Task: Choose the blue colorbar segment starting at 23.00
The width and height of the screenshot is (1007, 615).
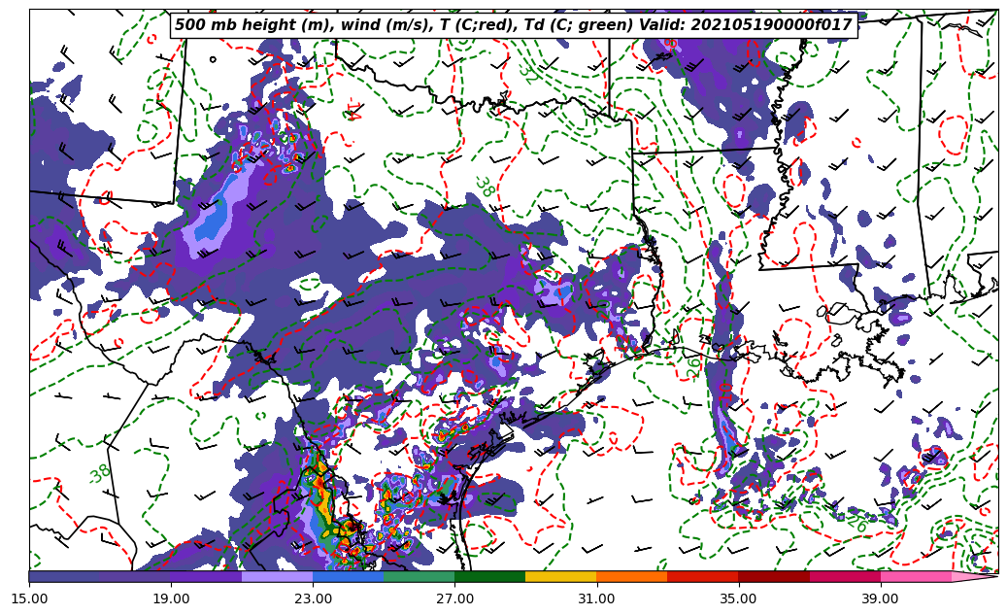Action: pos(349,576)
